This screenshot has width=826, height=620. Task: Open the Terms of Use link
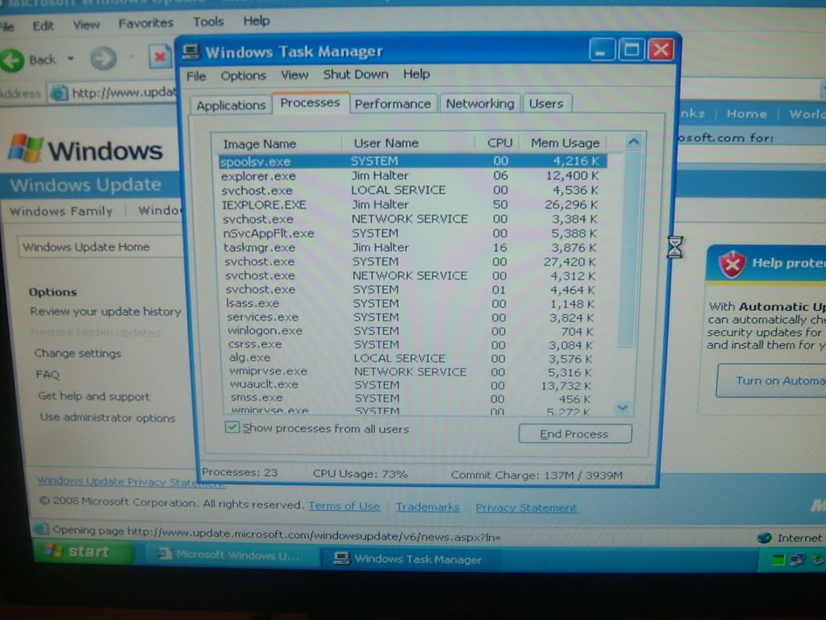coord(344,507)
